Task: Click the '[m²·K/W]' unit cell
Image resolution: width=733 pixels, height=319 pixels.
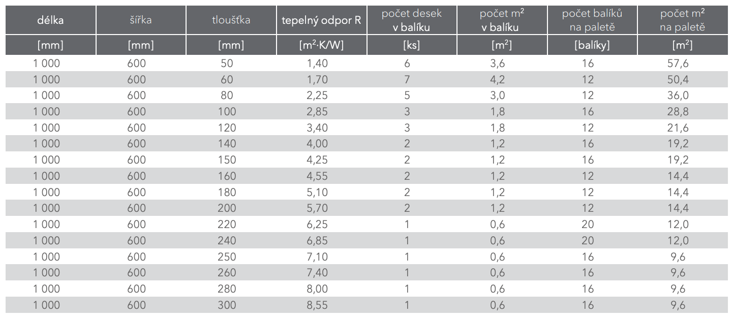Action: 321,45
